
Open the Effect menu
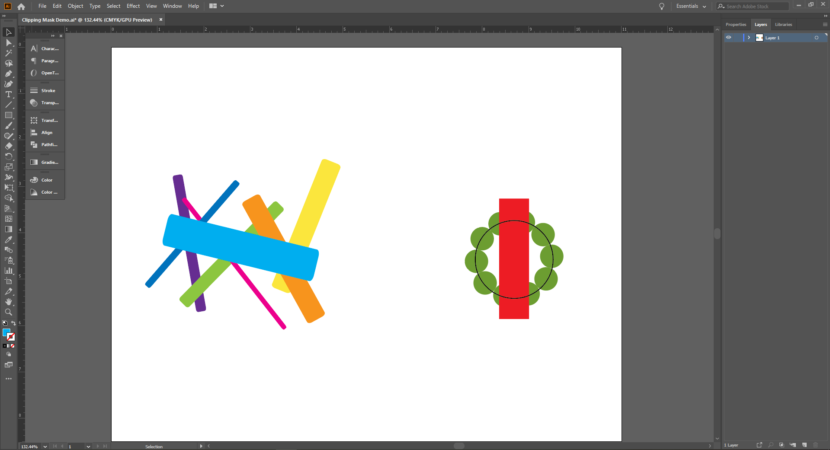point(133,6)
